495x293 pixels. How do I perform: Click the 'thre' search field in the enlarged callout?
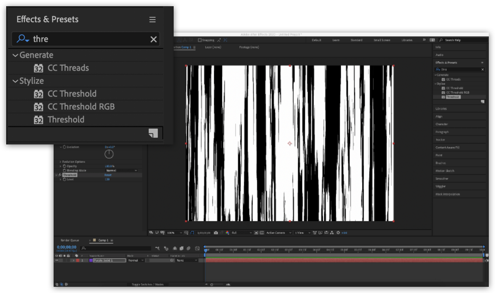point(85,39)
